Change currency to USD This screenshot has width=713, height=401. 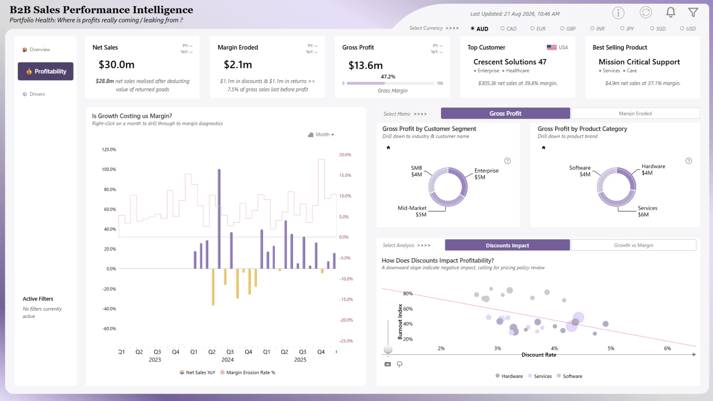(x=688, y=29)
